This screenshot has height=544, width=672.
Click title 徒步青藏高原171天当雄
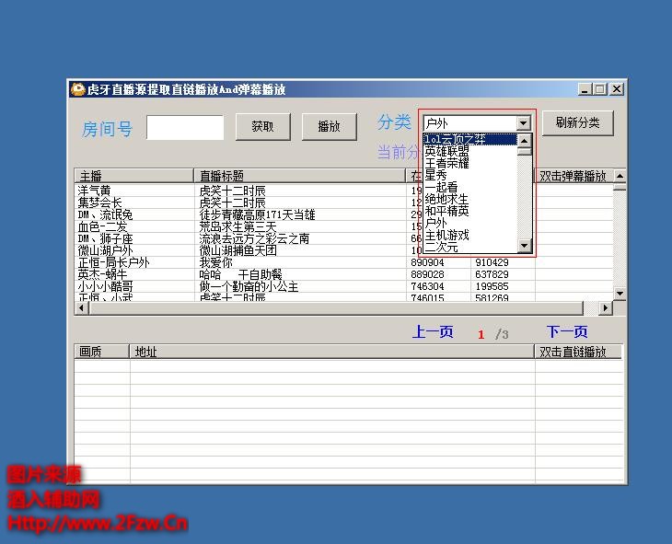tap(257, 214)
